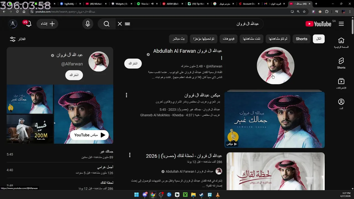Open Chrome extensions puzzle icon
The image size is (354, 199).
pos(327,12)
